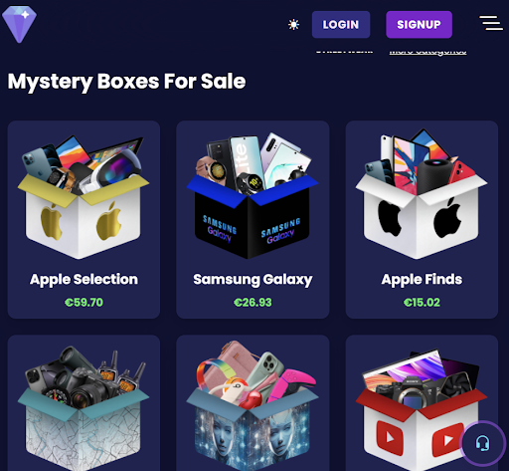Select the €59.70 price label
This screenshot has height=471, width=509.
click(x=84, y=303)
